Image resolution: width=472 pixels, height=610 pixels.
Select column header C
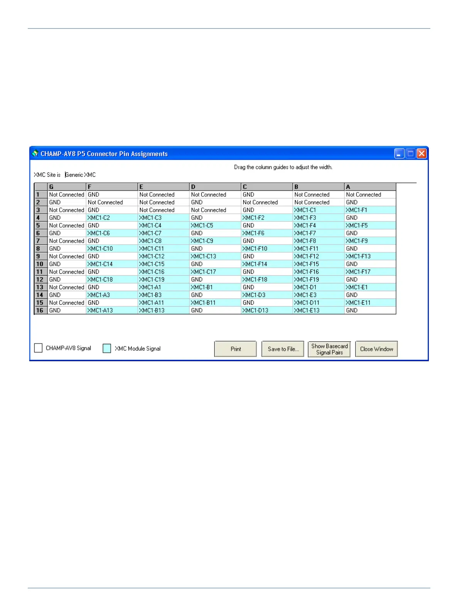coord(267,187)
